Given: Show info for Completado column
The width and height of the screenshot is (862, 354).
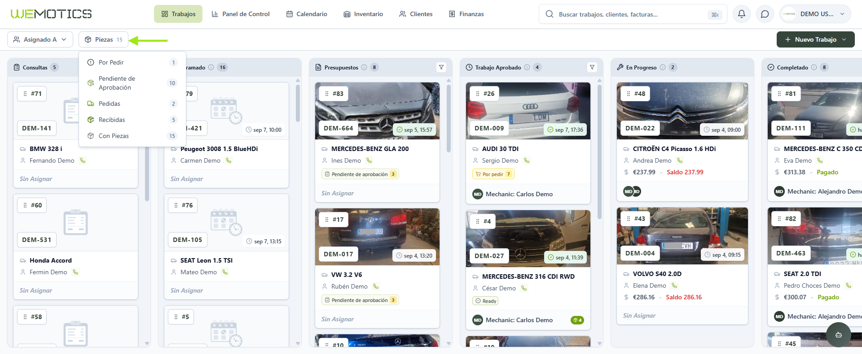Looking at the screenshot, I should 814,67.
